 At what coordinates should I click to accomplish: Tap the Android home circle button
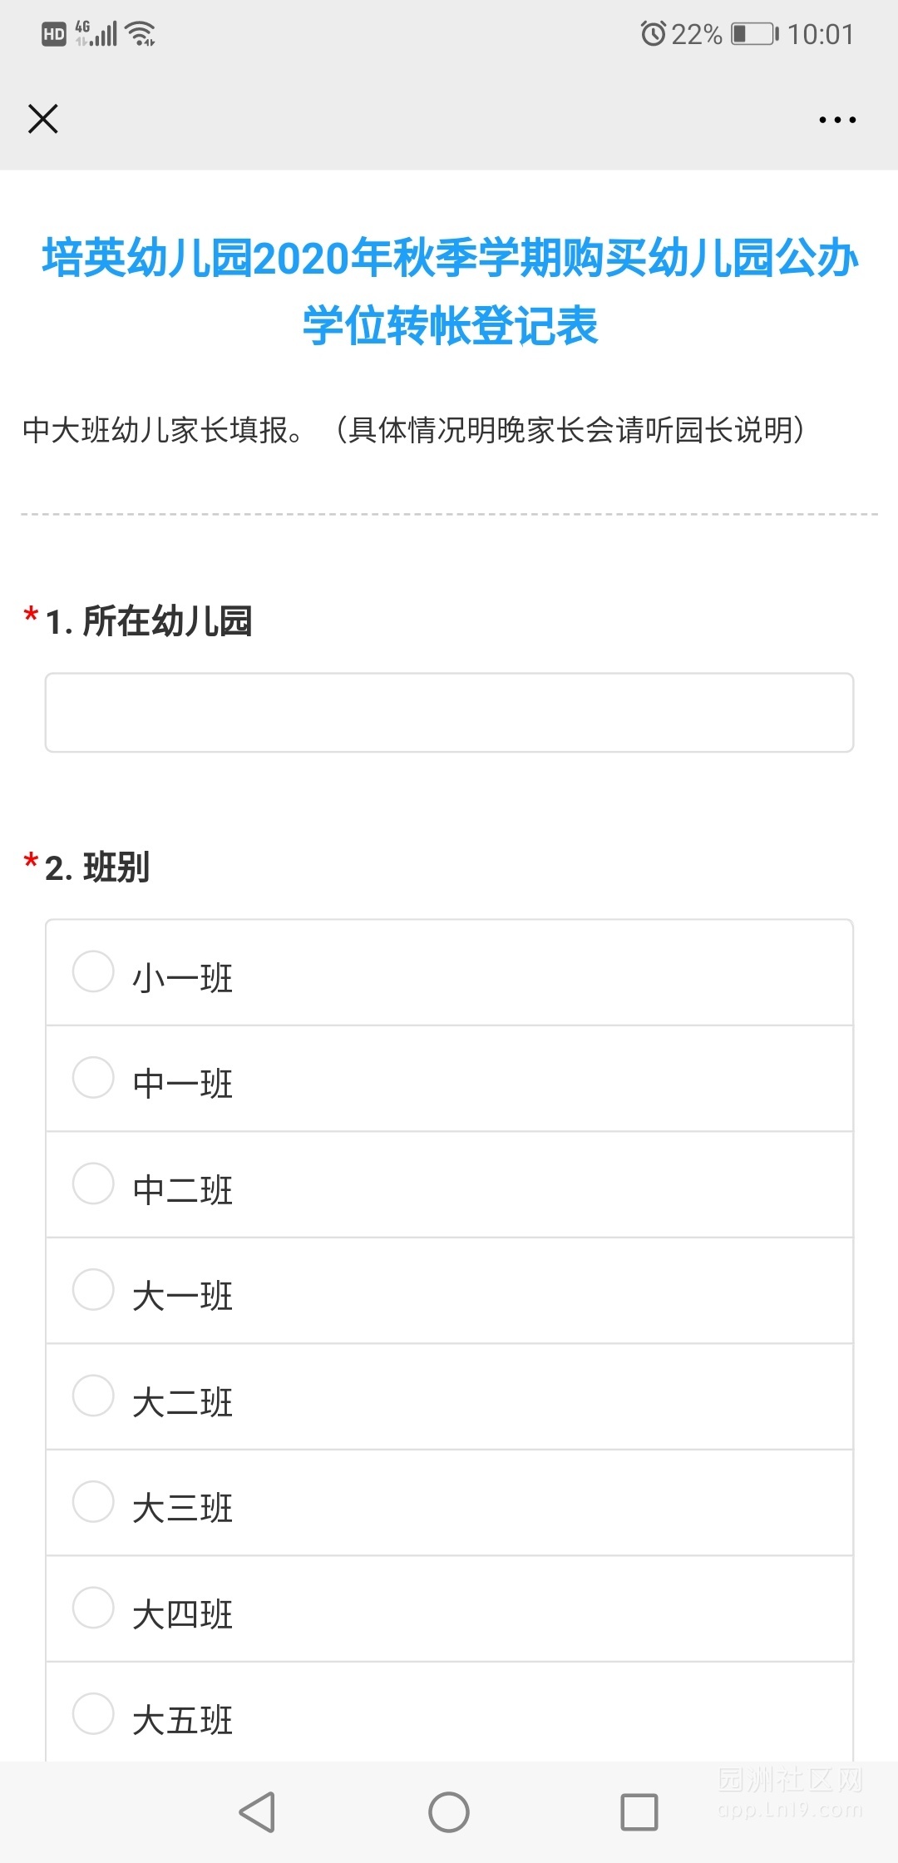(x=449, y=1811)
